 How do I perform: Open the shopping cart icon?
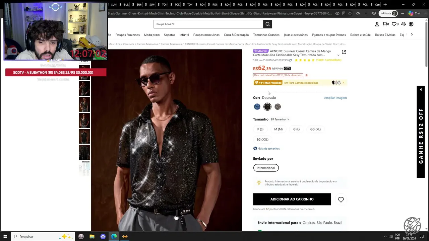(386, 24)
